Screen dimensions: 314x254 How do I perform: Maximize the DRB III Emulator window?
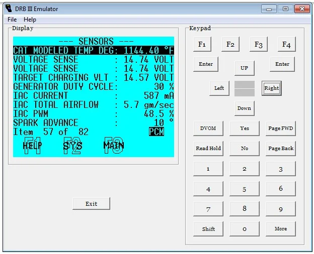285,9
